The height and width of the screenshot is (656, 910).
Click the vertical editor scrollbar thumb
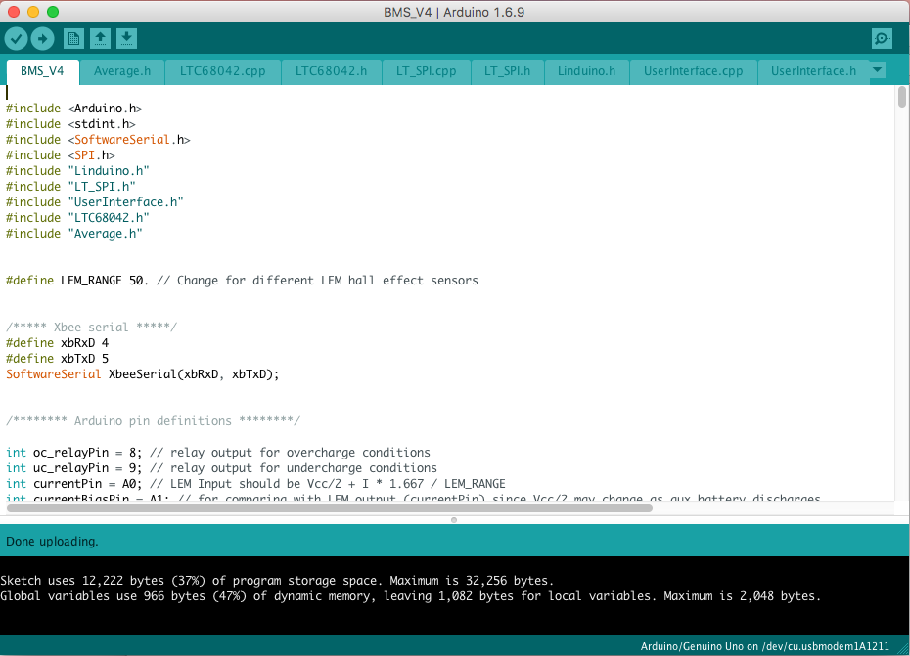pyautogui.click(x=901, y=97)
